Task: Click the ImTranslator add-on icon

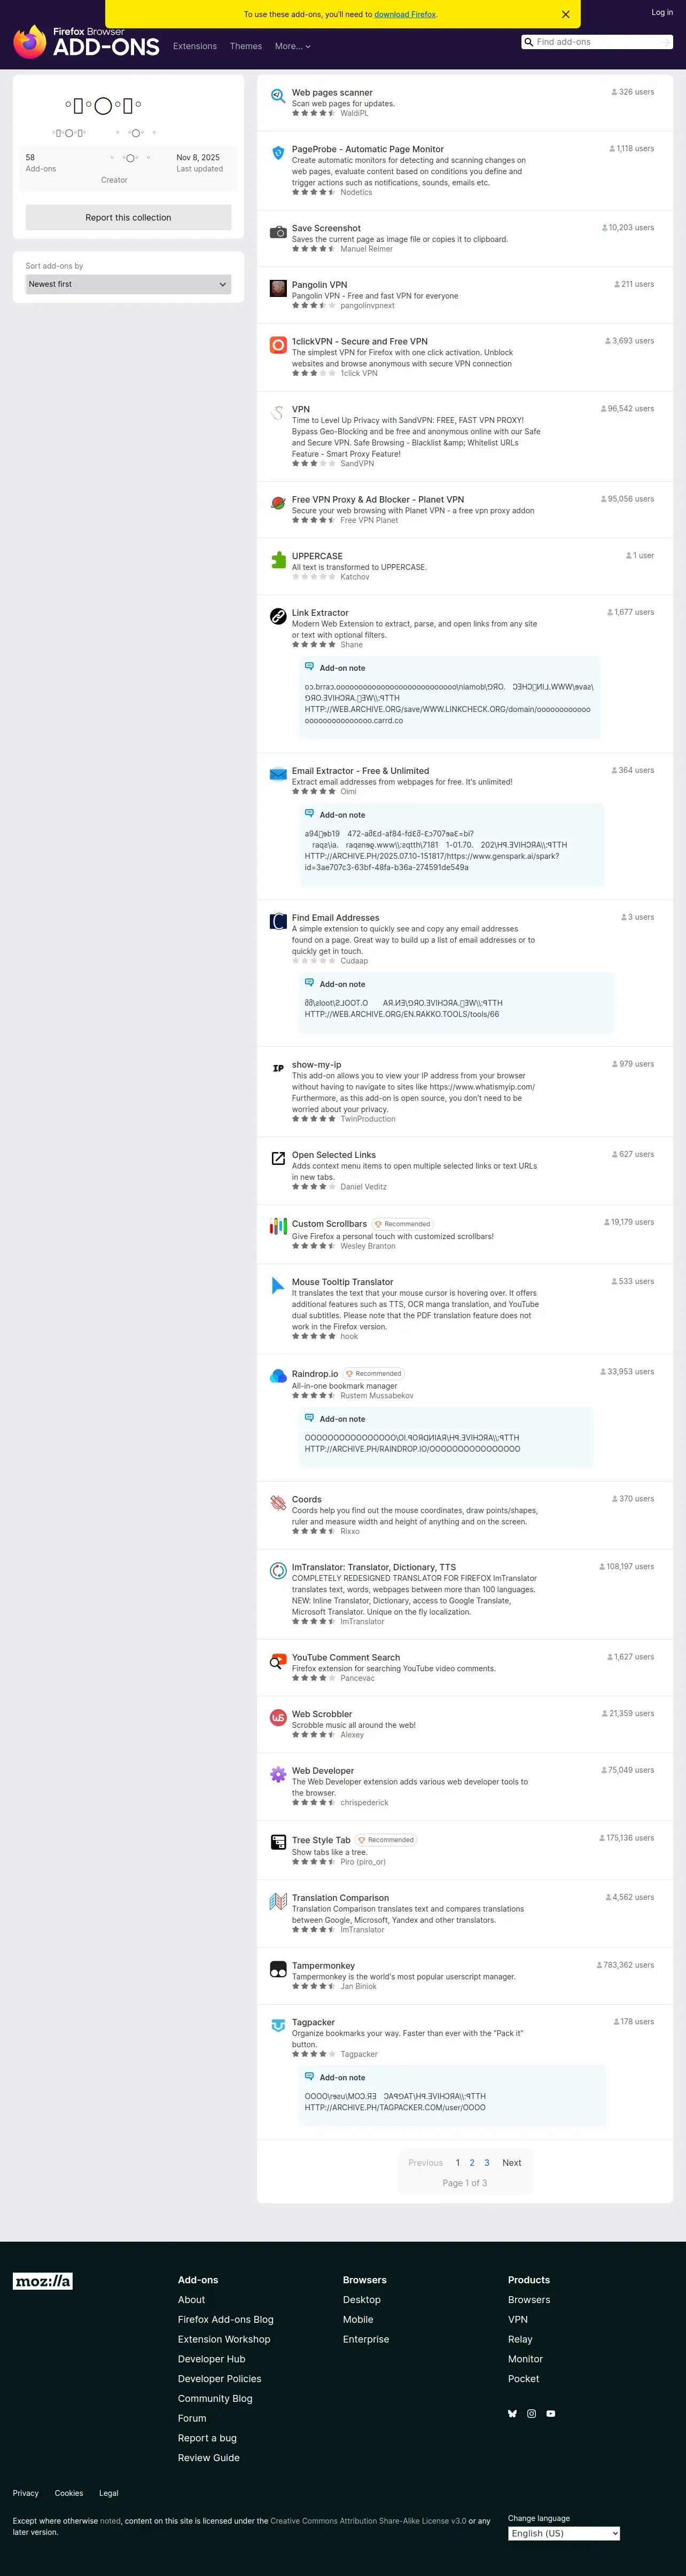Action: [x=278, y=1571]
